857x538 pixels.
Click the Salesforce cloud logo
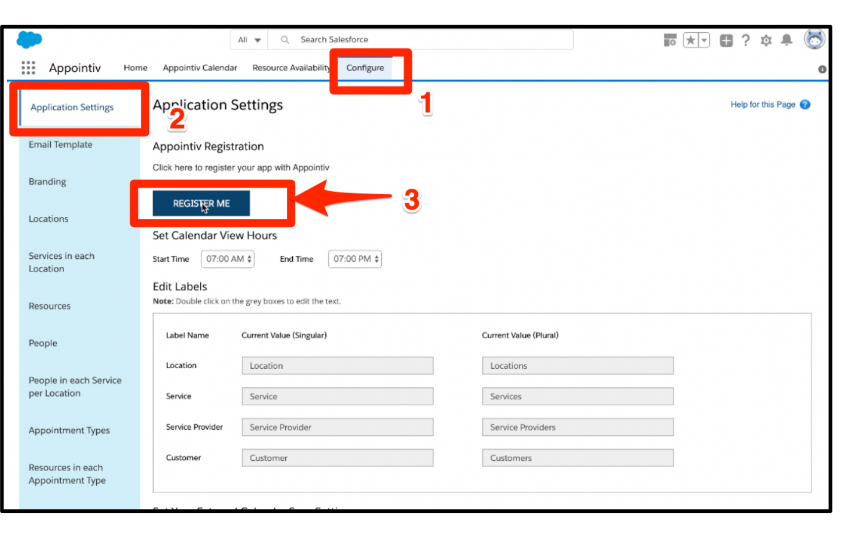[x=29, y=40]
